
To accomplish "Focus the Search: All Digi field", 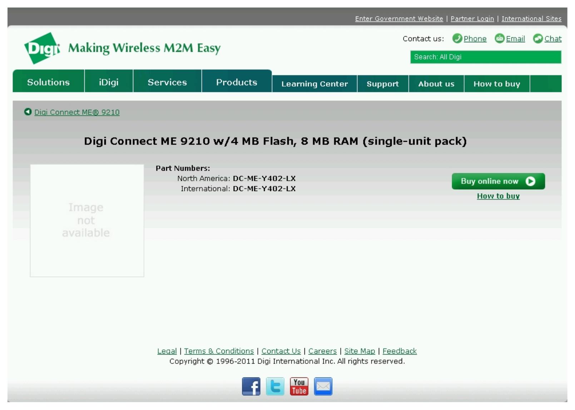I will tap(486, 57).
